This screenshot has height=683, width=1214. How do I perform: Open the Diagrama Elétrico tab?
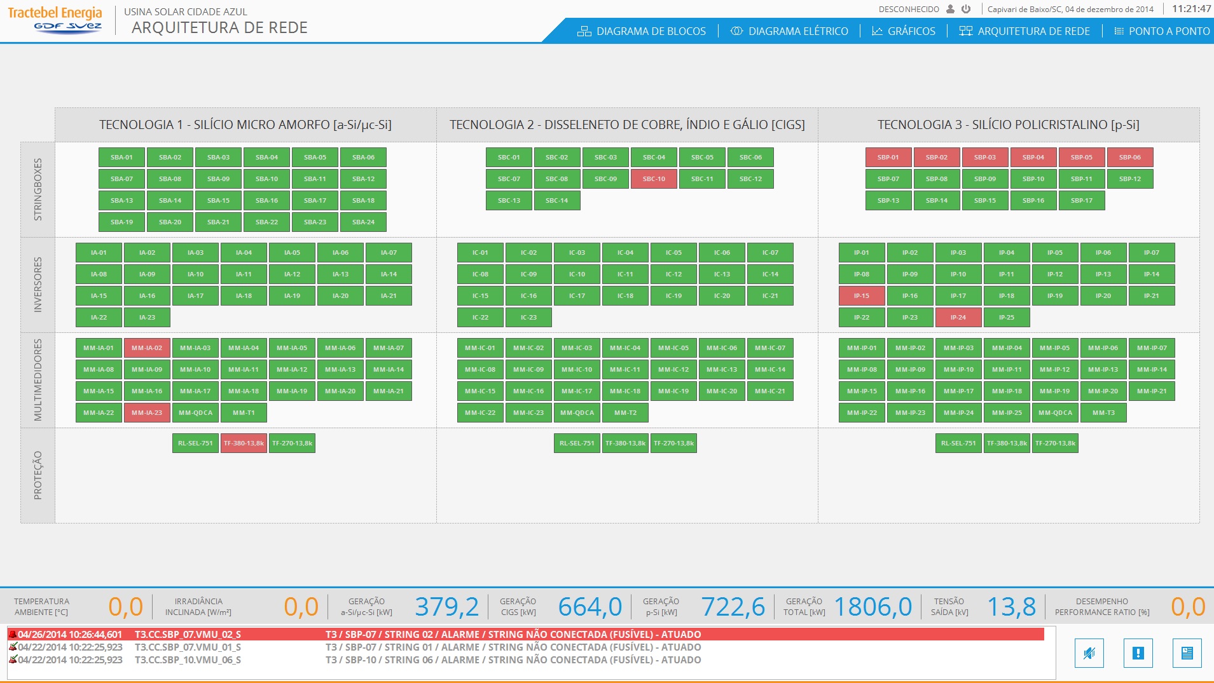[789, 31]
